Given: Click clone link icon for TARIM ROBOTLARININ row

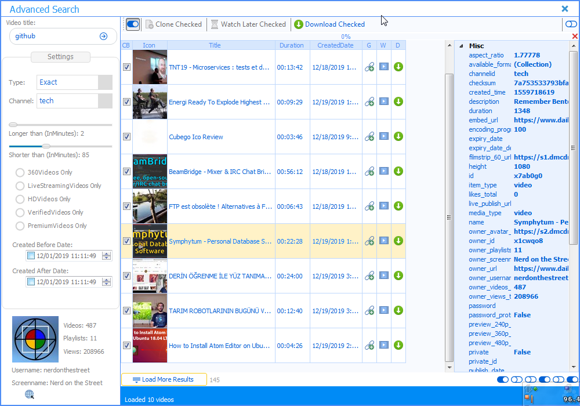Looking at the screenshot, I should pos(369,310).
